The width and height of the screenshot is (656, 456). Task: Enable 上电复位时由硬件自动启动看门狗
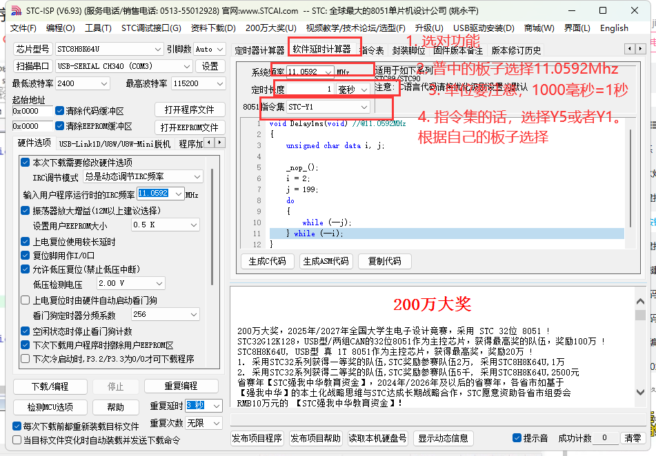tap(25, 300)
